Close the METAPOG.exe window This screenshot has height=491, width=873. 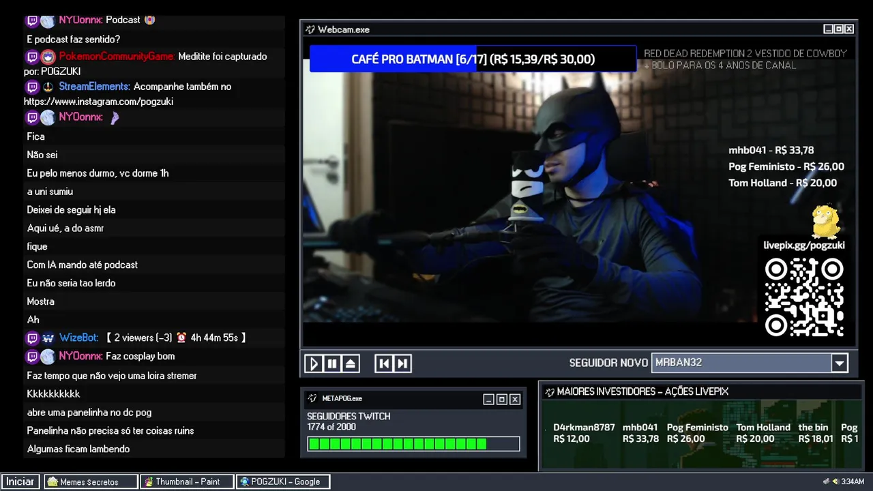(515, 400)
